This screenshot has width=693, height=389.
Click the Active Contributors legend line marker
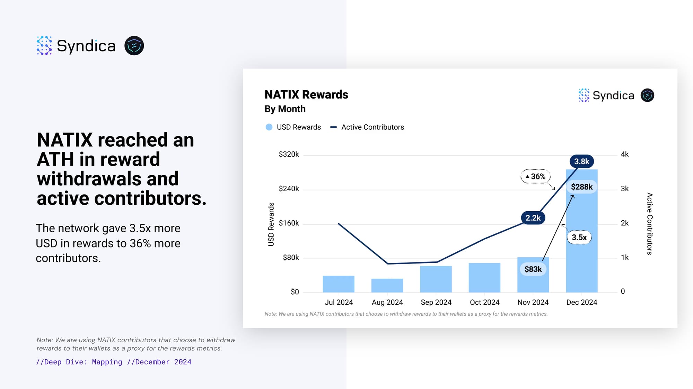(x=333, y=127)
